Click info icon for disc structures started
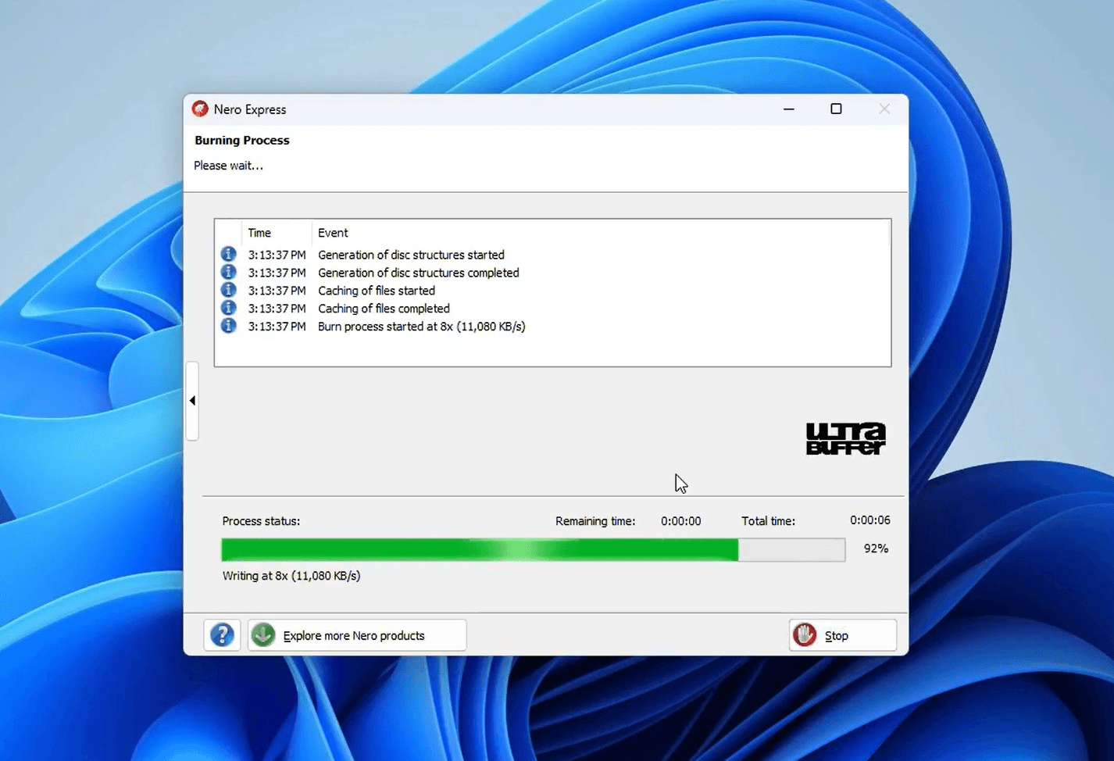1114x761 pixels. click(x=228, y=254)
